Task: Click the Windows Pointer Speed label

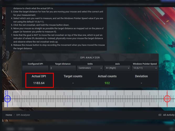Action: click(145, 64)
